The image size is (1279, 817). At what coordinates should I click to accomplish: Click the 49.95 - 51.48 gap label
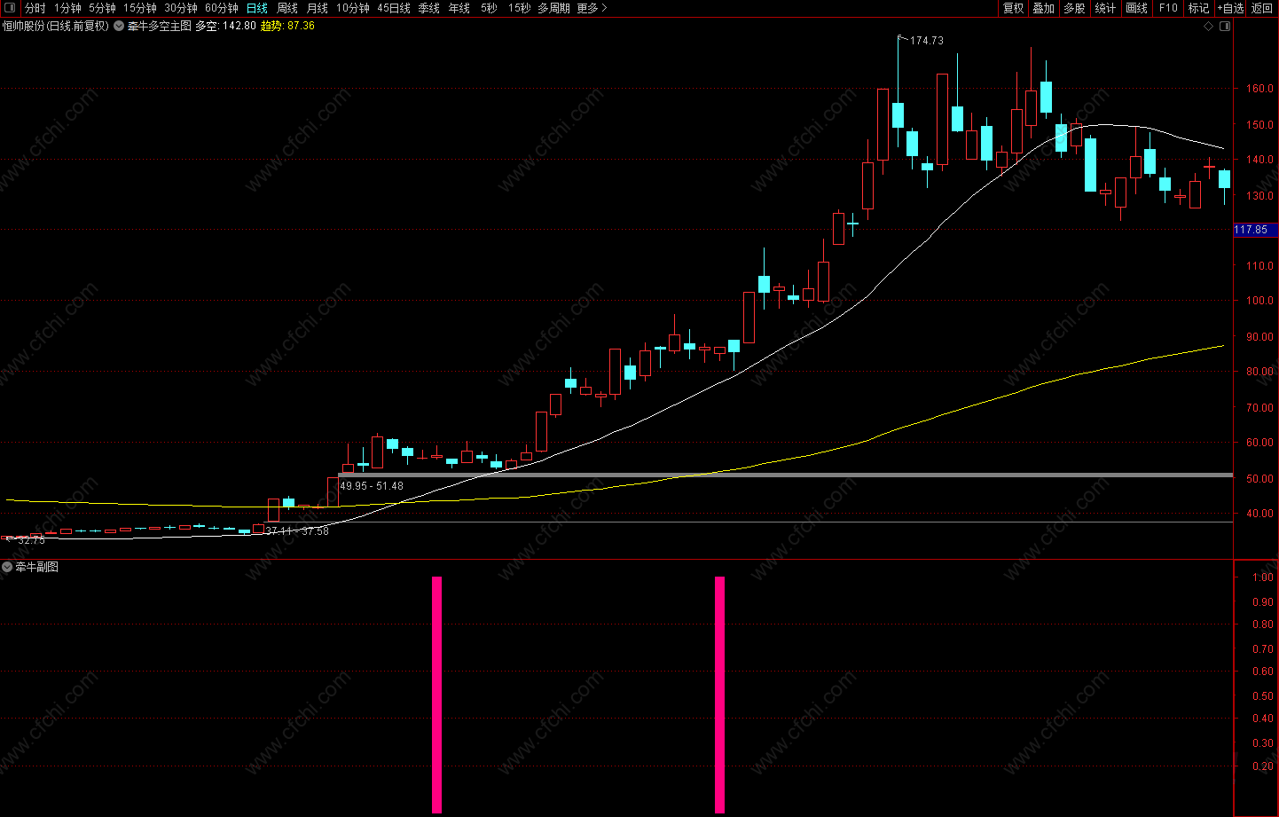pyautogui.click(x=372, y=486)
